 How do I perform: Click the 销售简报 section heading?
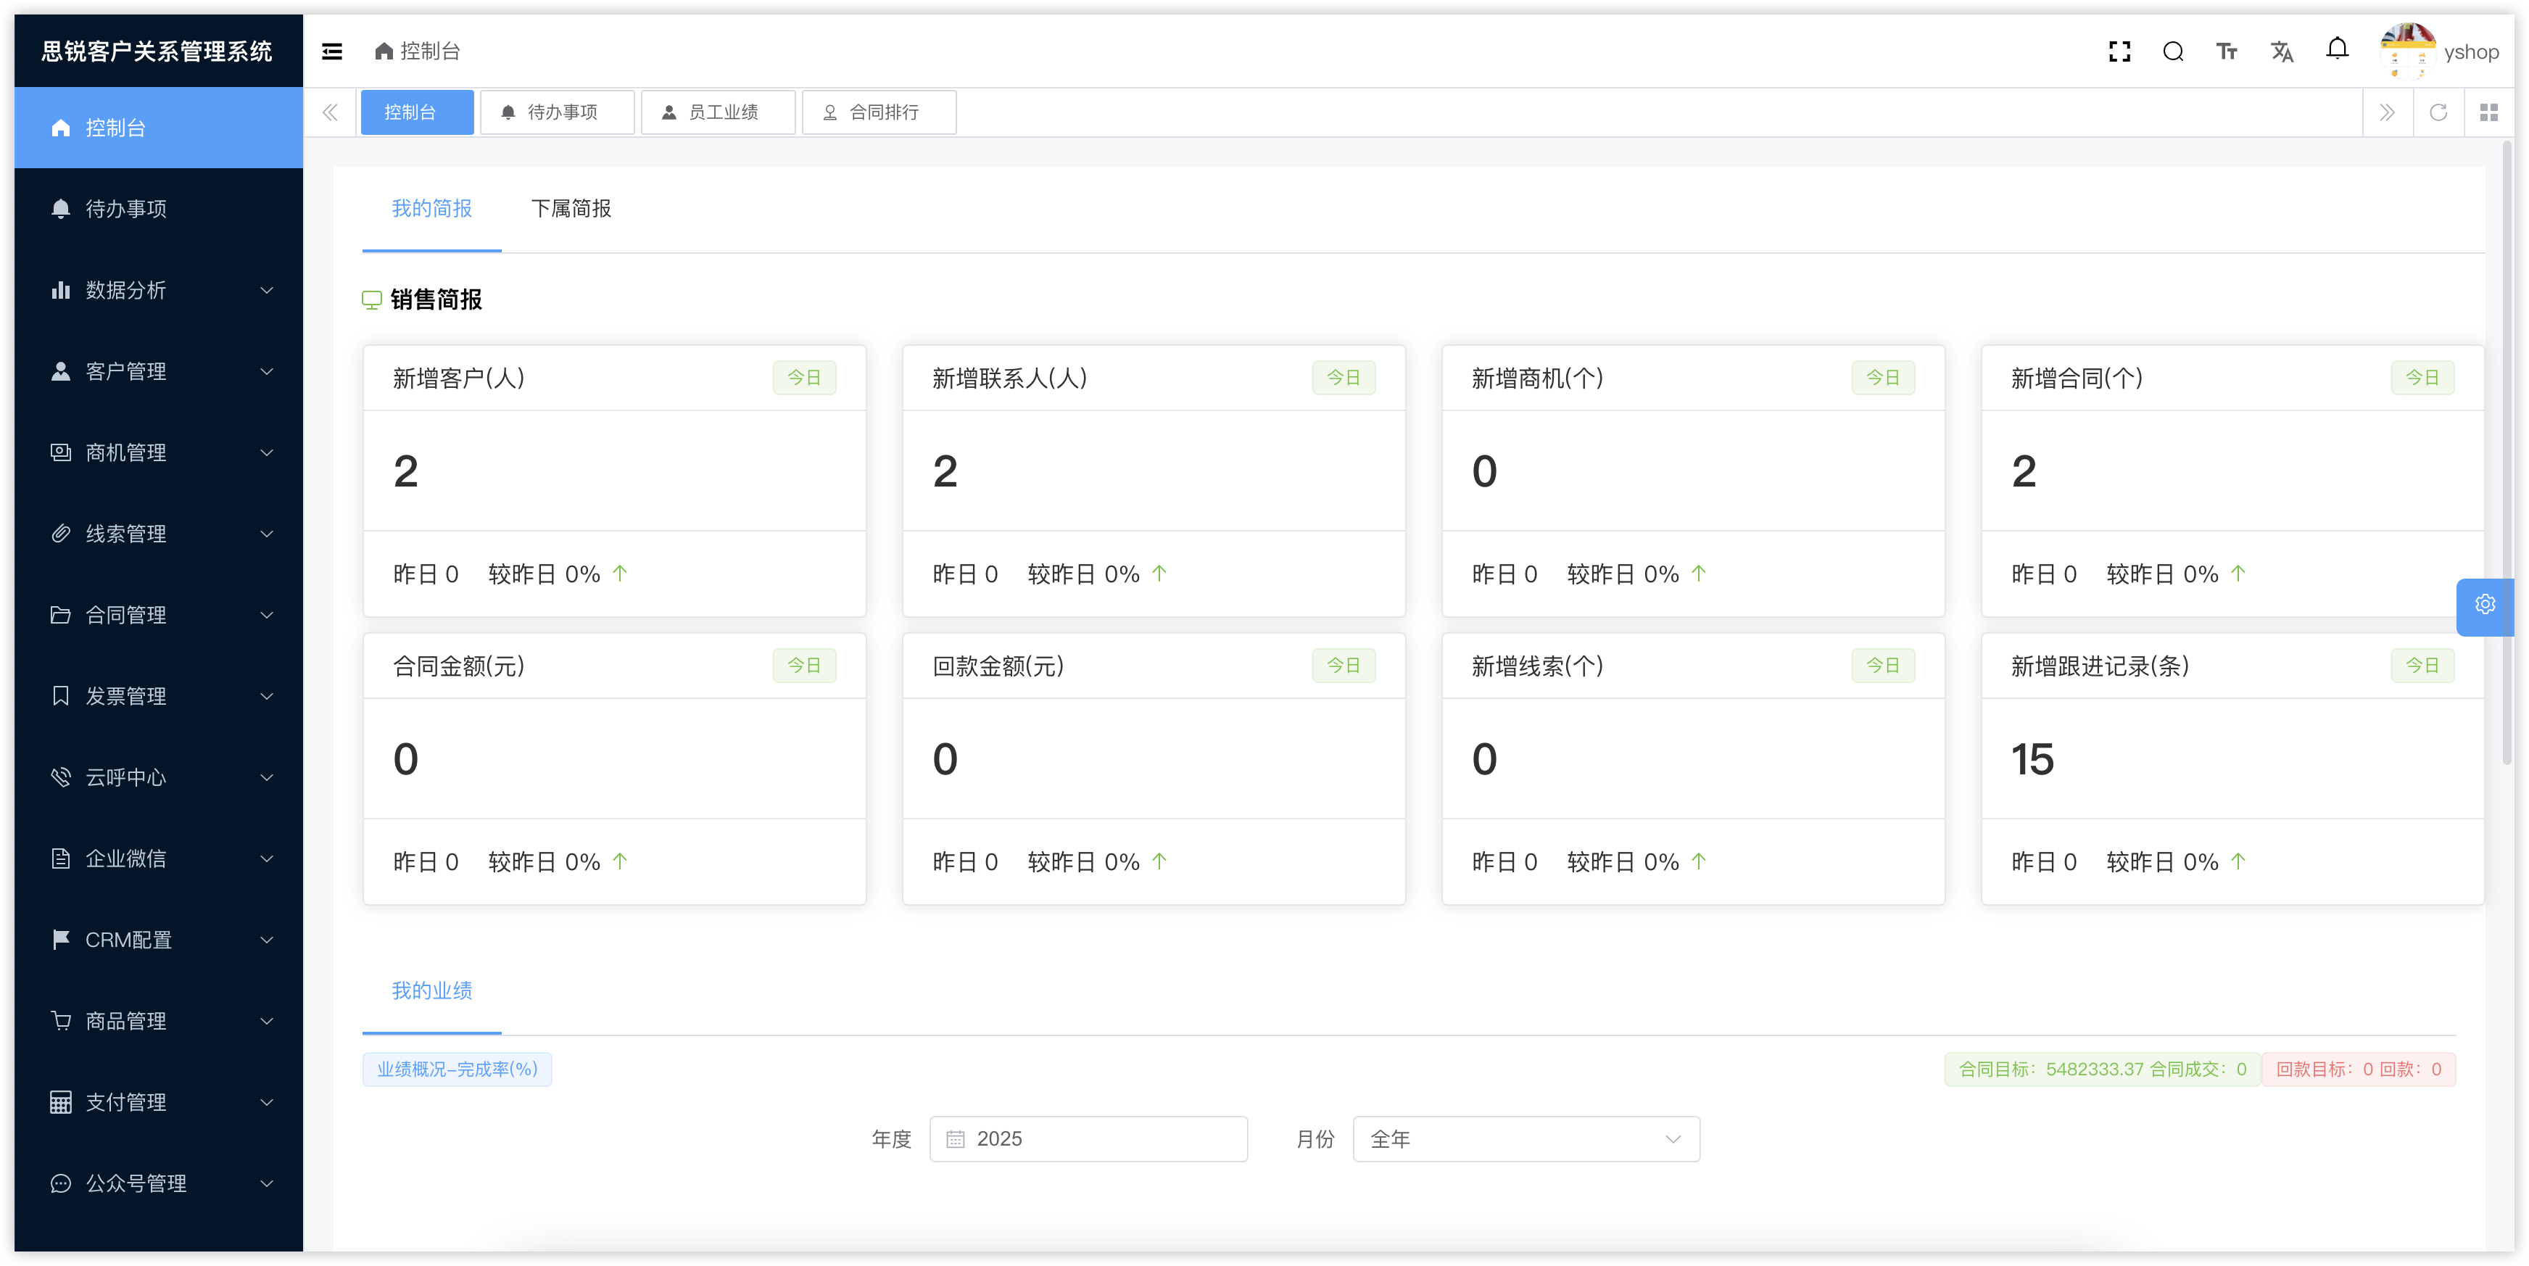click(x=435, y=299)
